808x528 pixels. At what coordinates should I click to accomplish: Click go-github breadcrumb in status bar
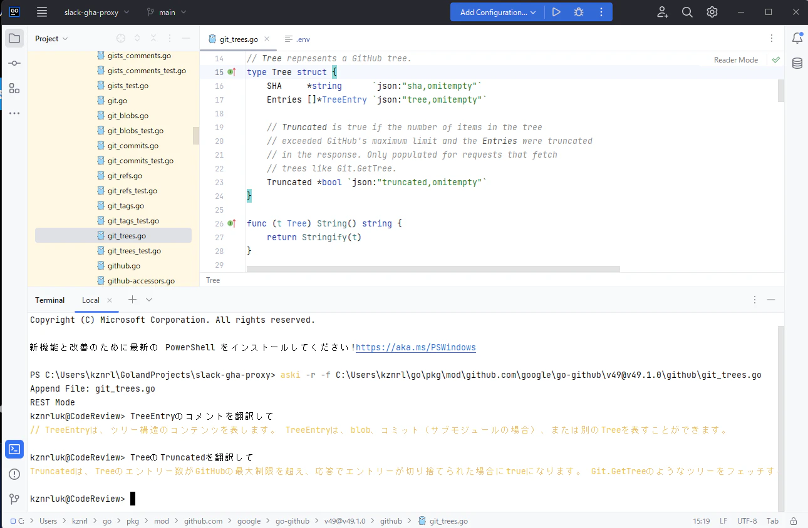tap(293, 520)
